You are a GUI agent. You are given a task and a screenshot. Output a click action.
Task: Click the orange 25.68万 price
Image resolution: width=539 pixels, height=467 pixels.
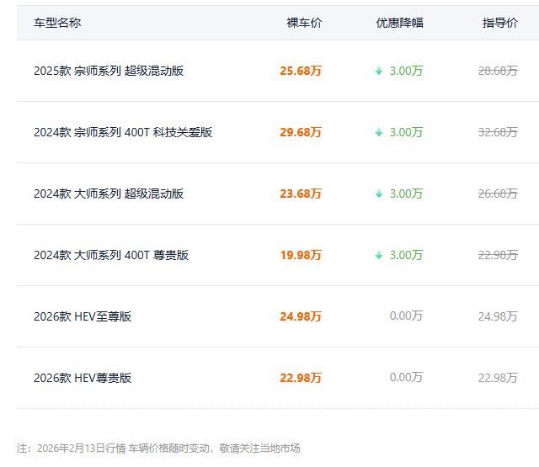point(301,72)
